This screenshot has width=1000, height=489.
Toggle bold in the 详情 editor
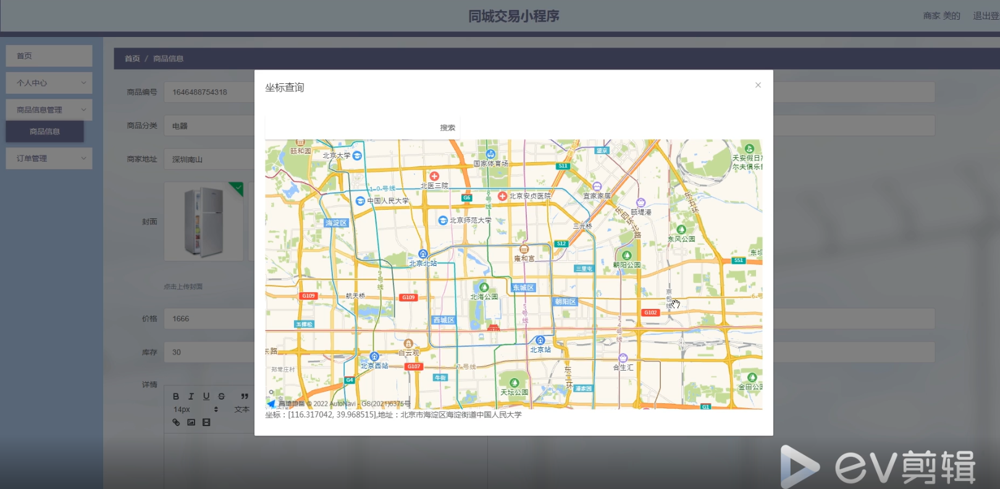176,397
